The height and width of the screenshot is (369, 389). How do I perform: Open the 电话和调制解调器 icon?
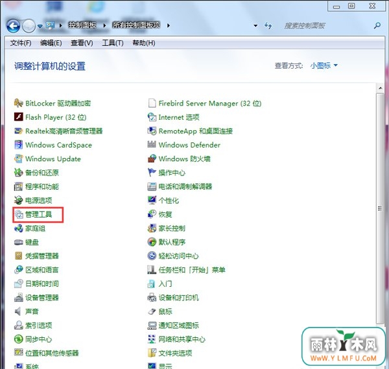click(152, 186)
